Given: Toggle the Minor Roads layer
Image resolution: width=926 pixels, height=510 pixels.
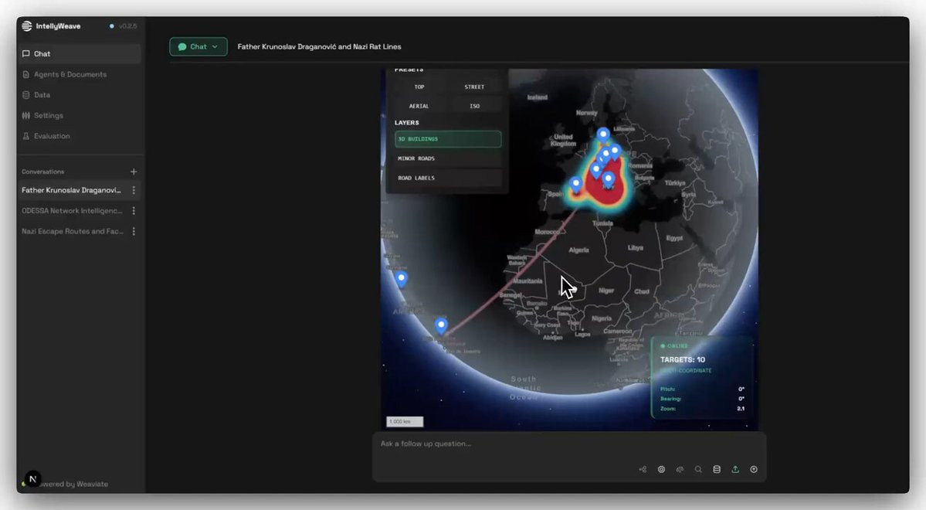Looking at the screenshot, I should [448, 158].
